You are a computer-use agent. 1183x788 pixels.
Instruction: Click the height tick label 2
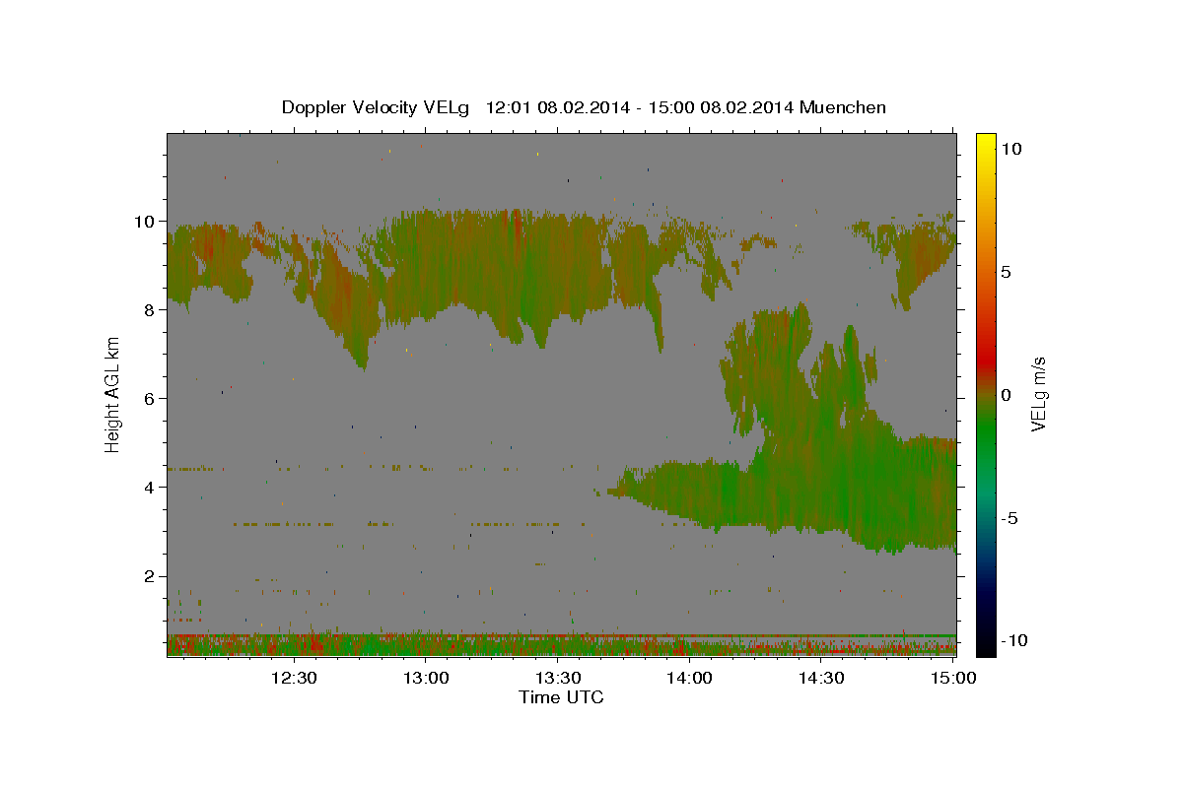[151, 576]
